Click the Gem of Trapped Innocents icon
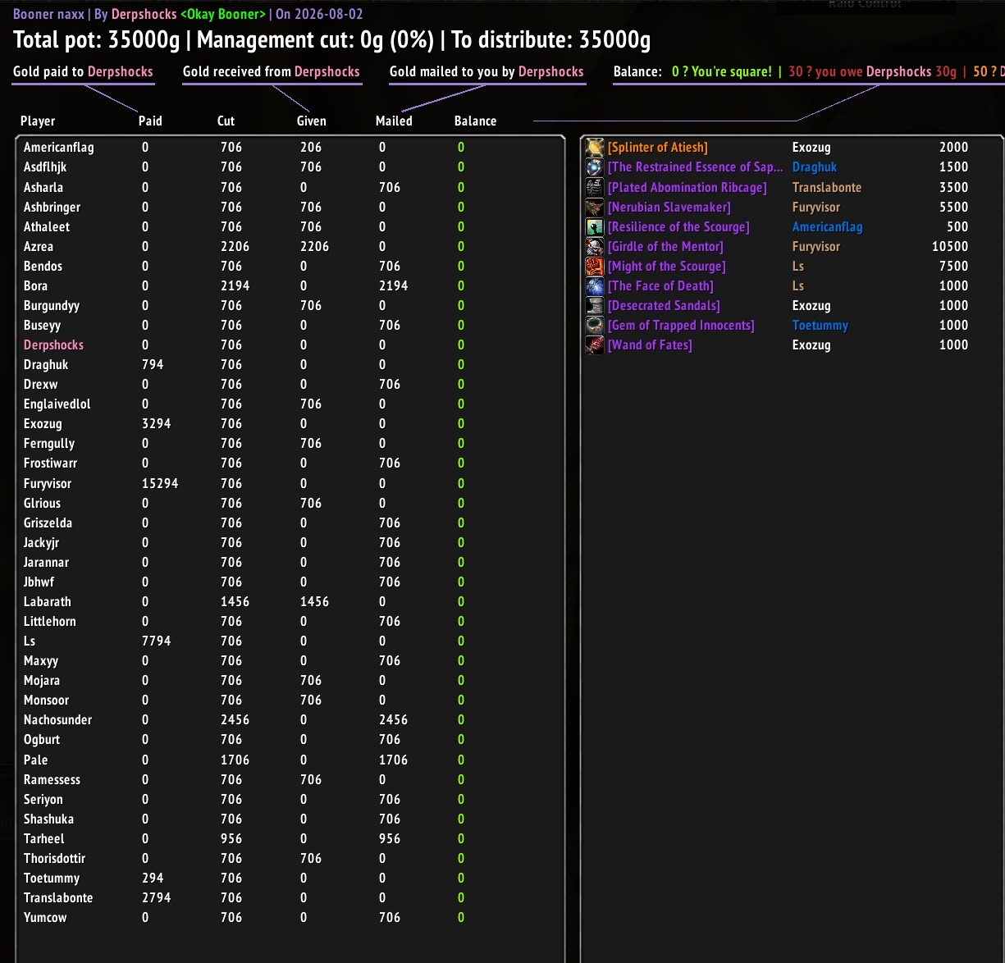This screenshot has height=963, width=1005. tap(595, 325)
